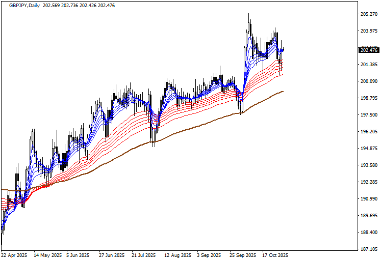Select the 27 Jun 2025 date label
This screenshot has width=381, height=261.
point(112,255)
